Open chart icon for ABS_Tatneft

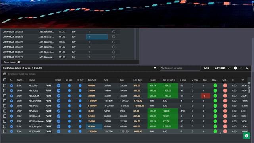click(x=58, y=131)
